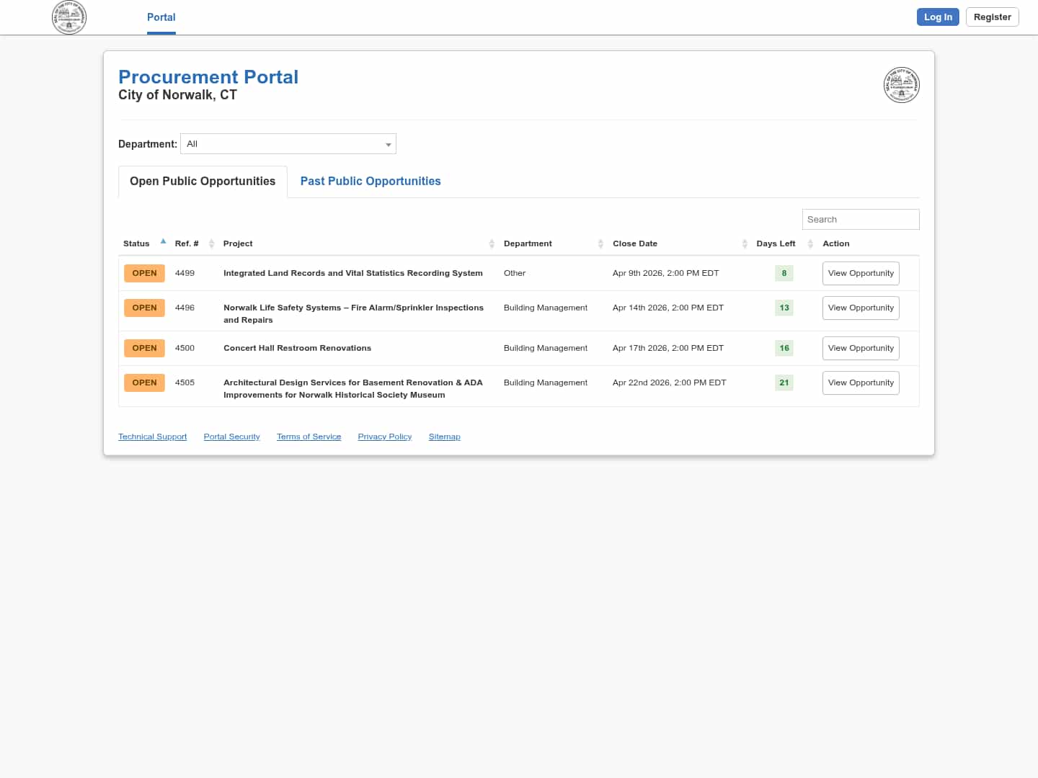Sort by Close Date column arrows
Screen dimensions: 1038x778
tap(745, 243)
